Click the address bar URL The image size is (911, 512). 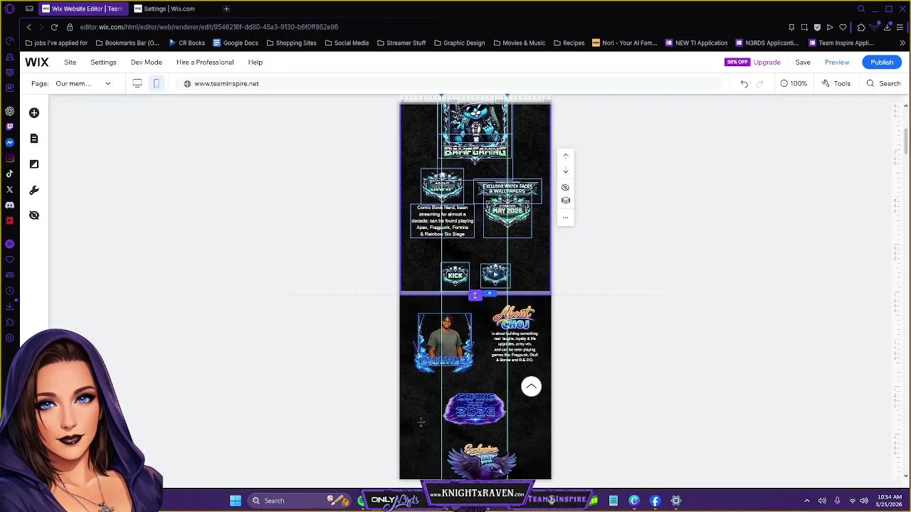[x=209, y=27]
